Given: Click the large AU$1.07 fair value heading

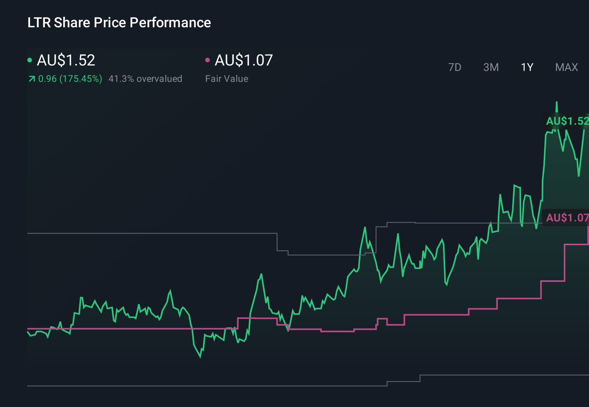Looking at the screenshot, I should click(x=243, y=60).
